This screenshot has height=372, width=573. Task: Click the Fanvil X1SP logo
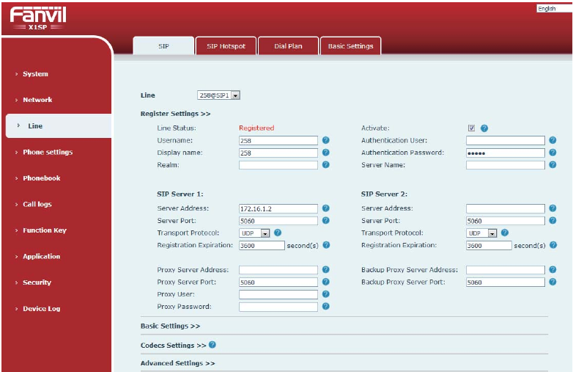click(x=37, y=18)
